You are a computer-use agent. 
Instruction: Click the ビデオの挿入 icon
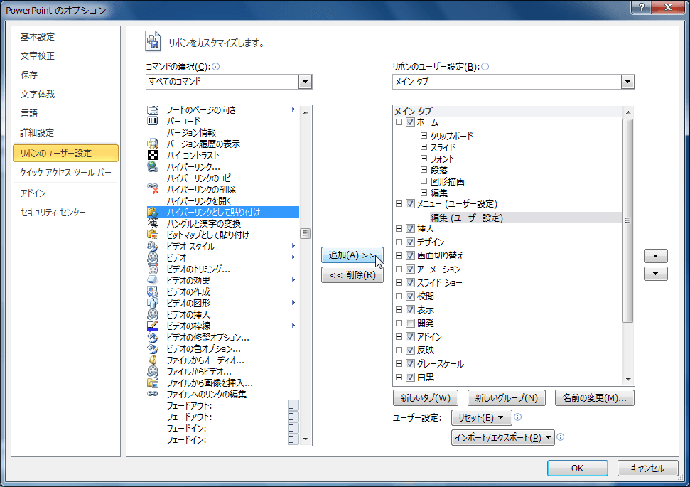pos(153,314)
